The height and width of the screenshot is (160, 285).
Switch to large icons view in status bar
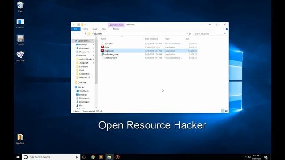pyautogui.click(x=226, y=111)
